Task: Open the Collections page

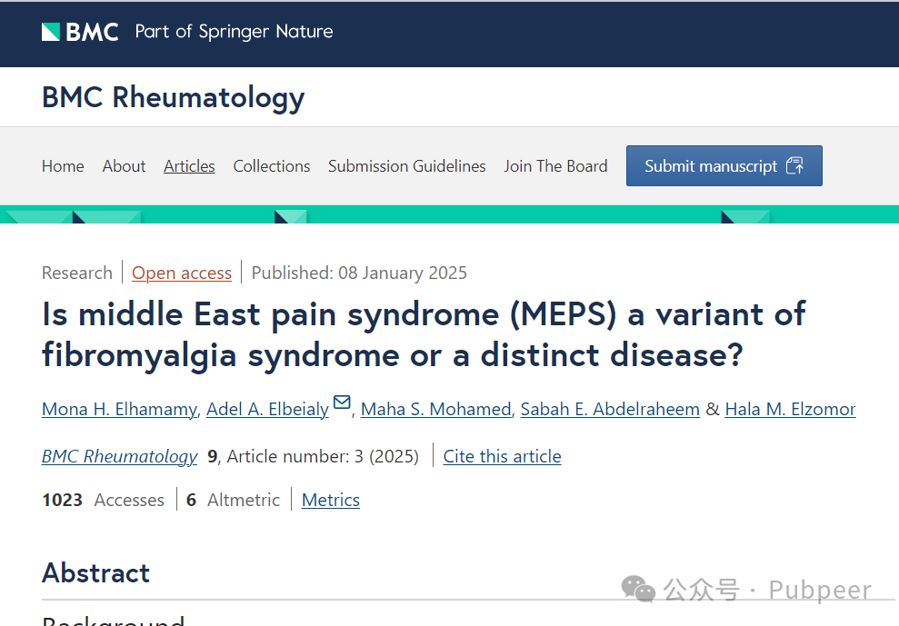Action: 271,166
